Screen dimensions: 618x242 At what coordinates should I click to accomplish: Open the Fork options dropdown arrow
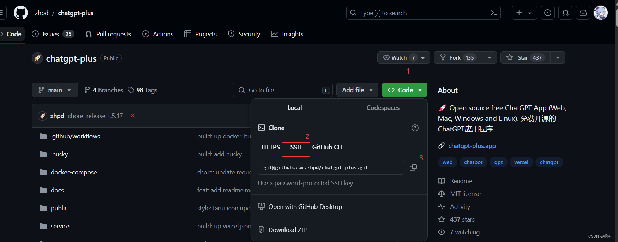click(490, 58)
